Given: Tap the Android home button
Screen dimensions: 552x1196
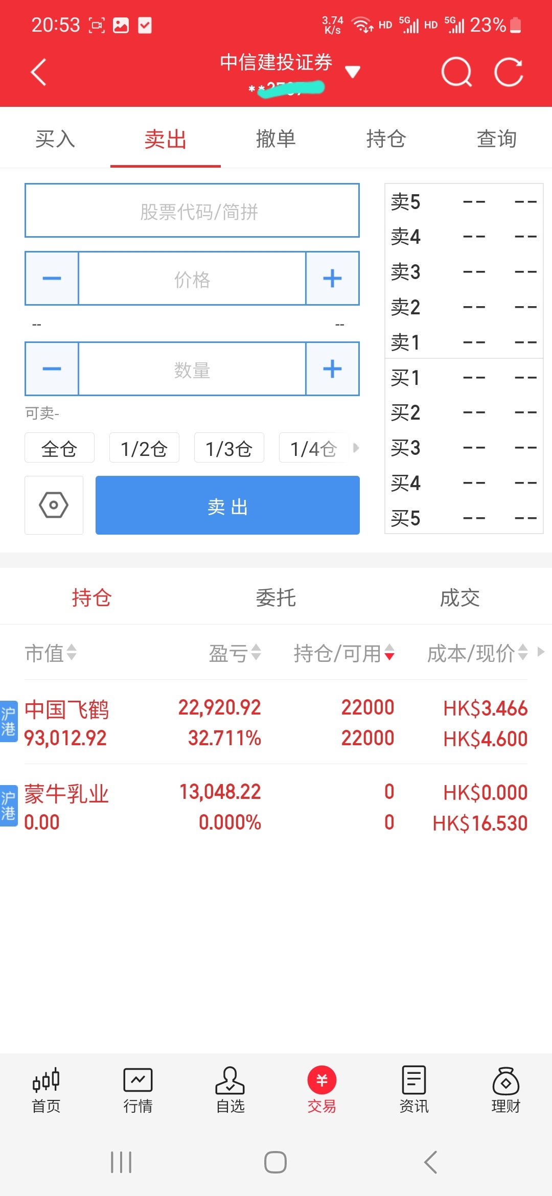Looking at the screenshot, I should [x=275, y=1162].
